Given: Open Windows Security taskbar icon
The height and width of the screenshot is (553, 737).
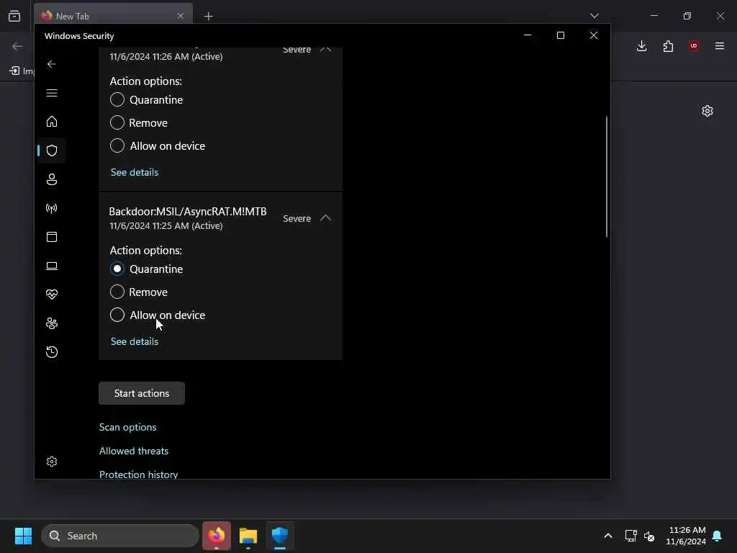Looking at the screenshot, I should [280, 536].
